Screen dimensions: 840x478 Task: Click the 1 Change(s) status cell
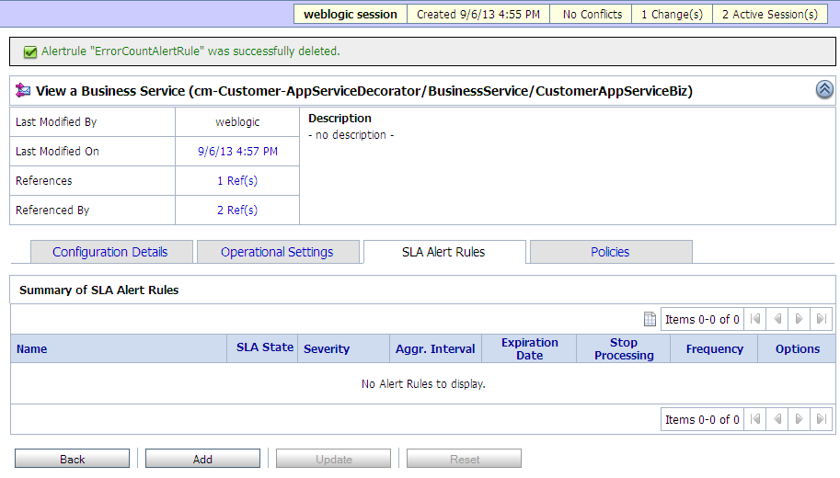(672, 15)
